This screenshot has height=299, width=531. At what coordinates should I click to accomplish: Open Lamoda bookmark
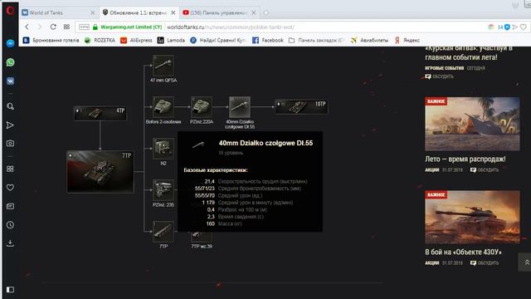coord(171,41)
